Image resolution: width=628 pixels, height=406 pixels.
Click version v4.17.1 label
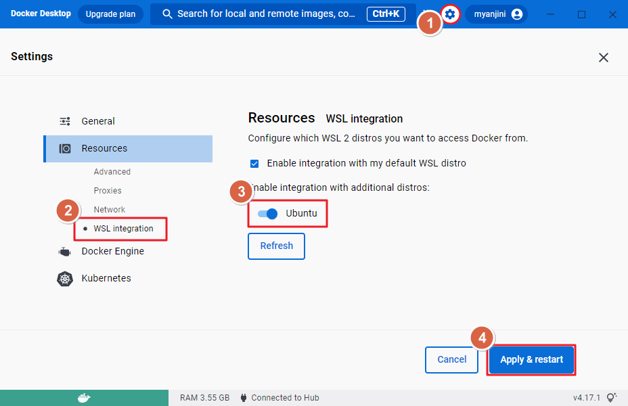(586, 398)
